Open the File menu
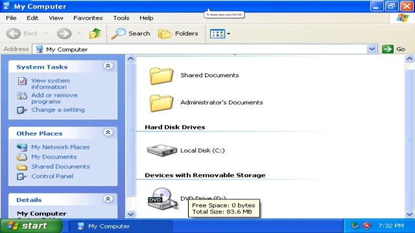 click(x=11, y=18)
